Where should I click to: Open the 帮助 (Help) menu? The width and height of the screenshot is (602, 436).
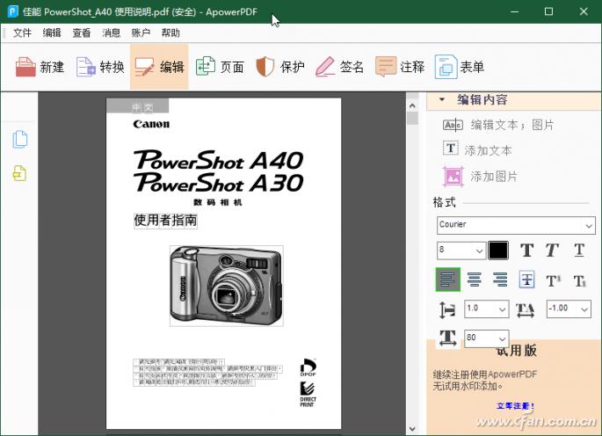coord(170,33)
